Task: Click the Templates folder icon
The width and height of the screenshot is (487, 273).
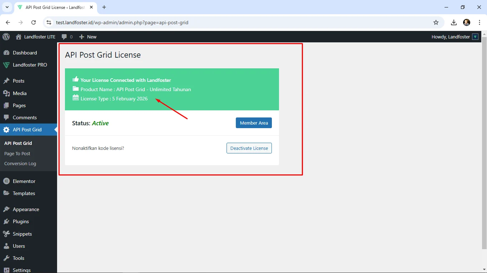Action: tap(6, 193)
